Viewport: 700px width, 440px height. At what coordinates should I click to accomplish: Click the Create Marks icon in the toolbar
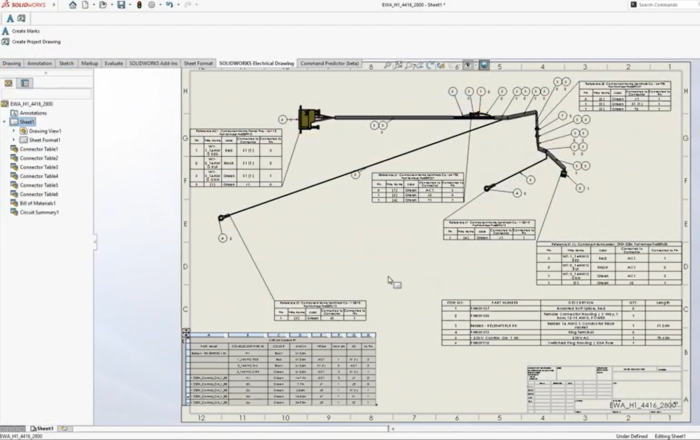(10, 19)
